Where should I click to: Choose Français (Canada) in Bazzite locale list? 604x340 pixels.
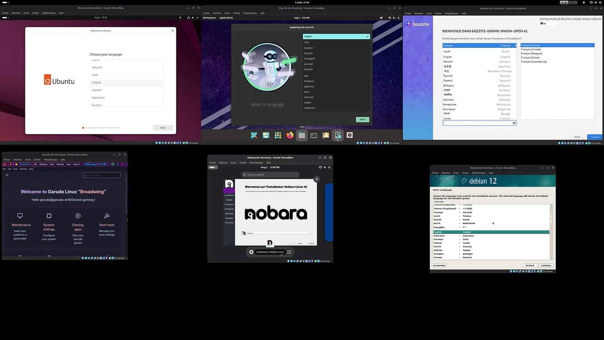531,50
